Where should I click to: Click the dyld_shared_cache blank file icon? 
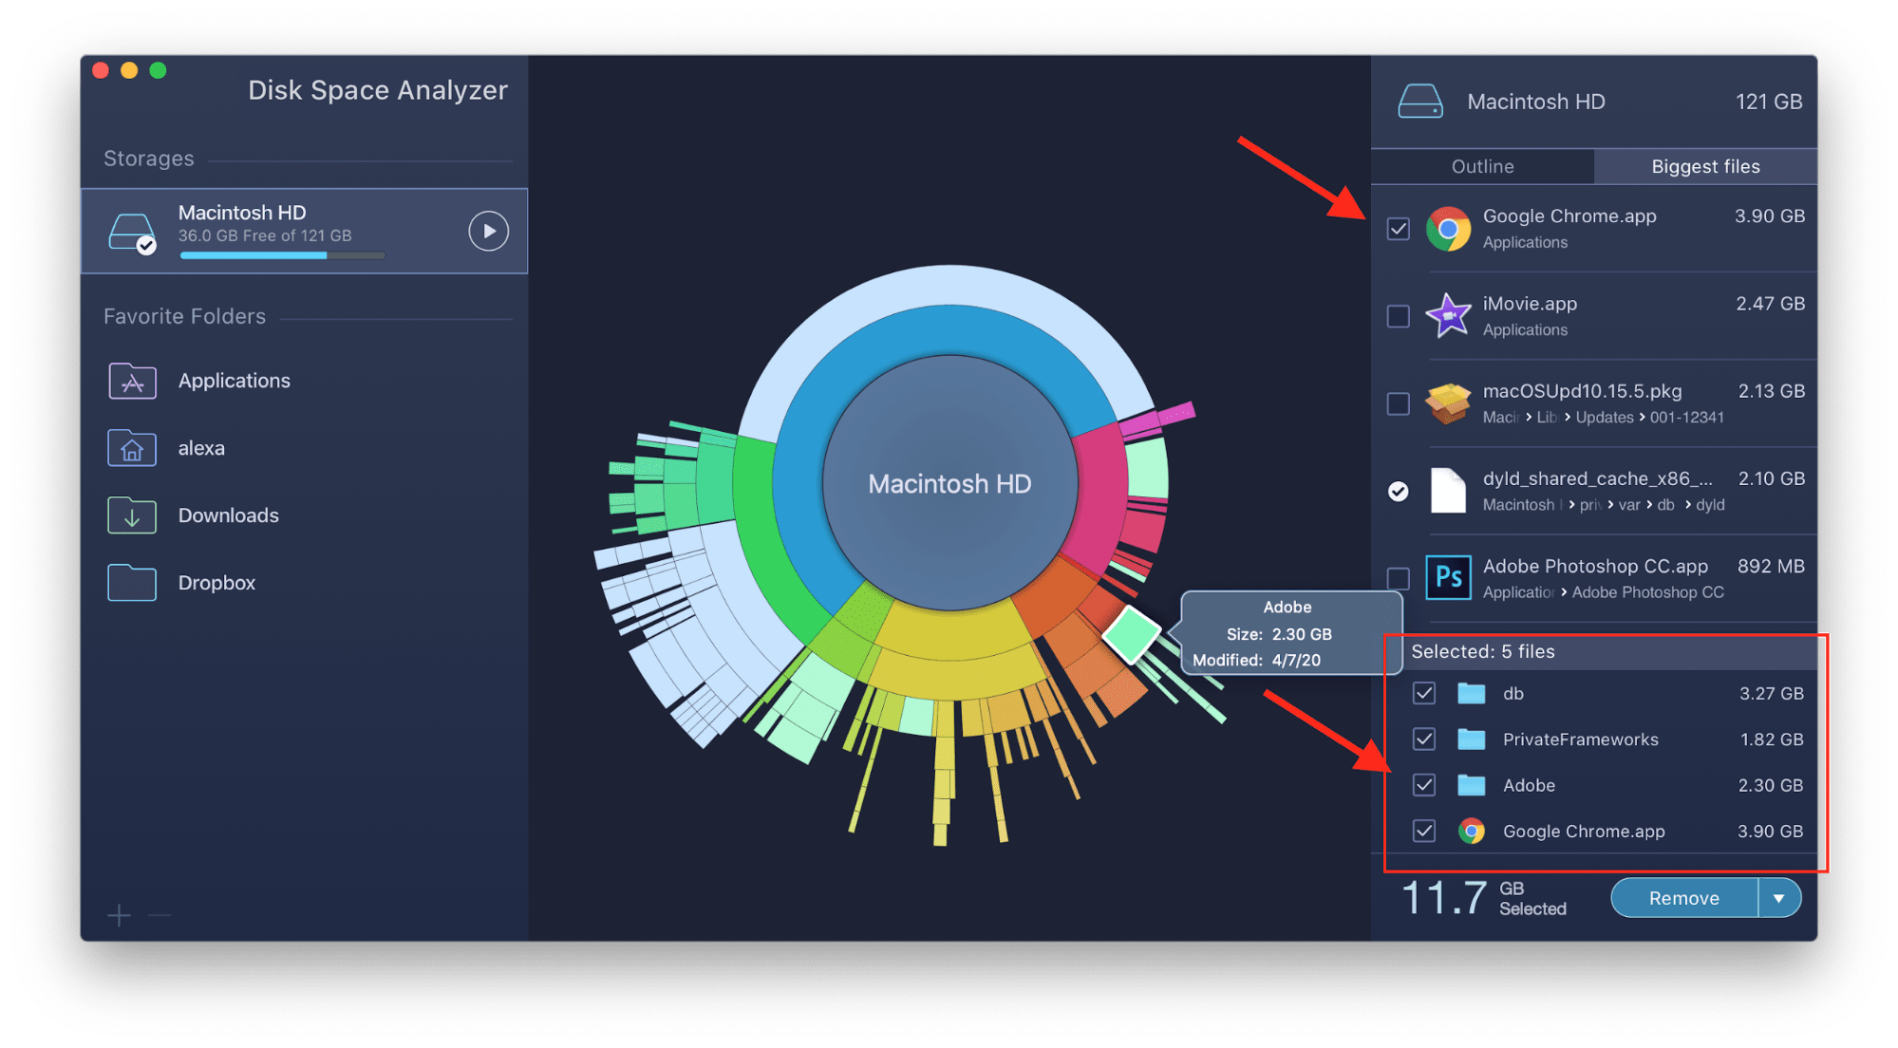pos(1448,491)
